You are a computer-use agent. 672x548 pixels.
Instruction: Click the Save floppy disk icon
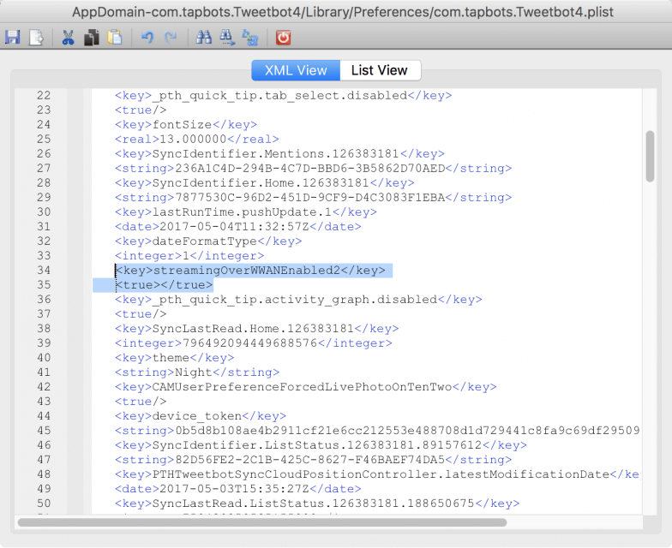coord(12,38)
